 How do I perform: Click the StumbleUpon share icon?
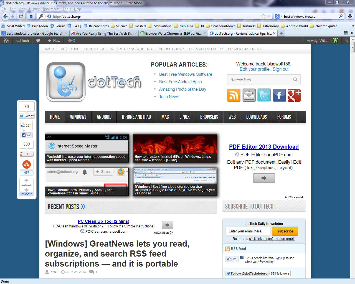pos(27,164)
